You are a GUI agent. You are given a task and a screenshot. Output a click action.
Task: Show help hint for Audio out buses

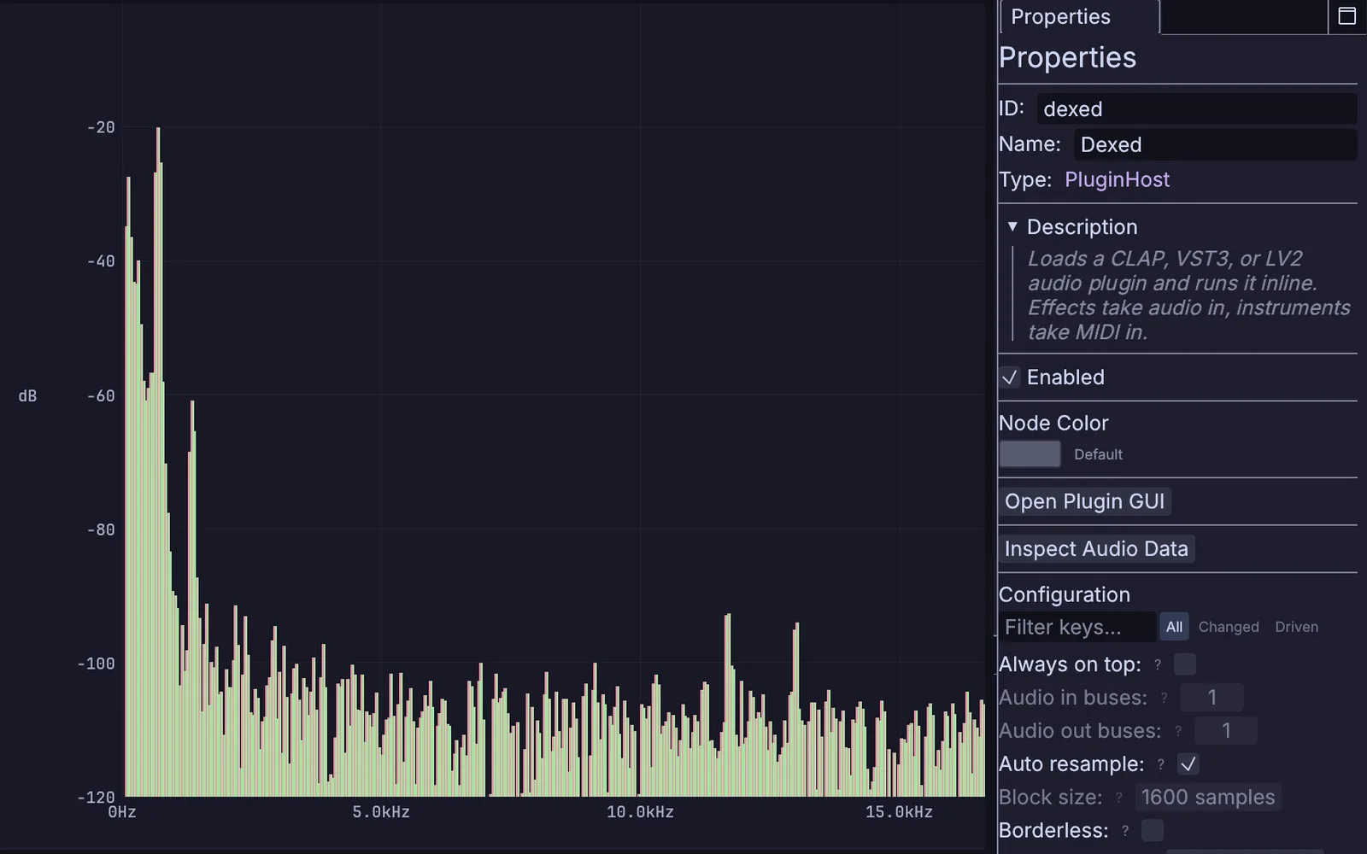pyautogui.click(x=1178, y=731)
